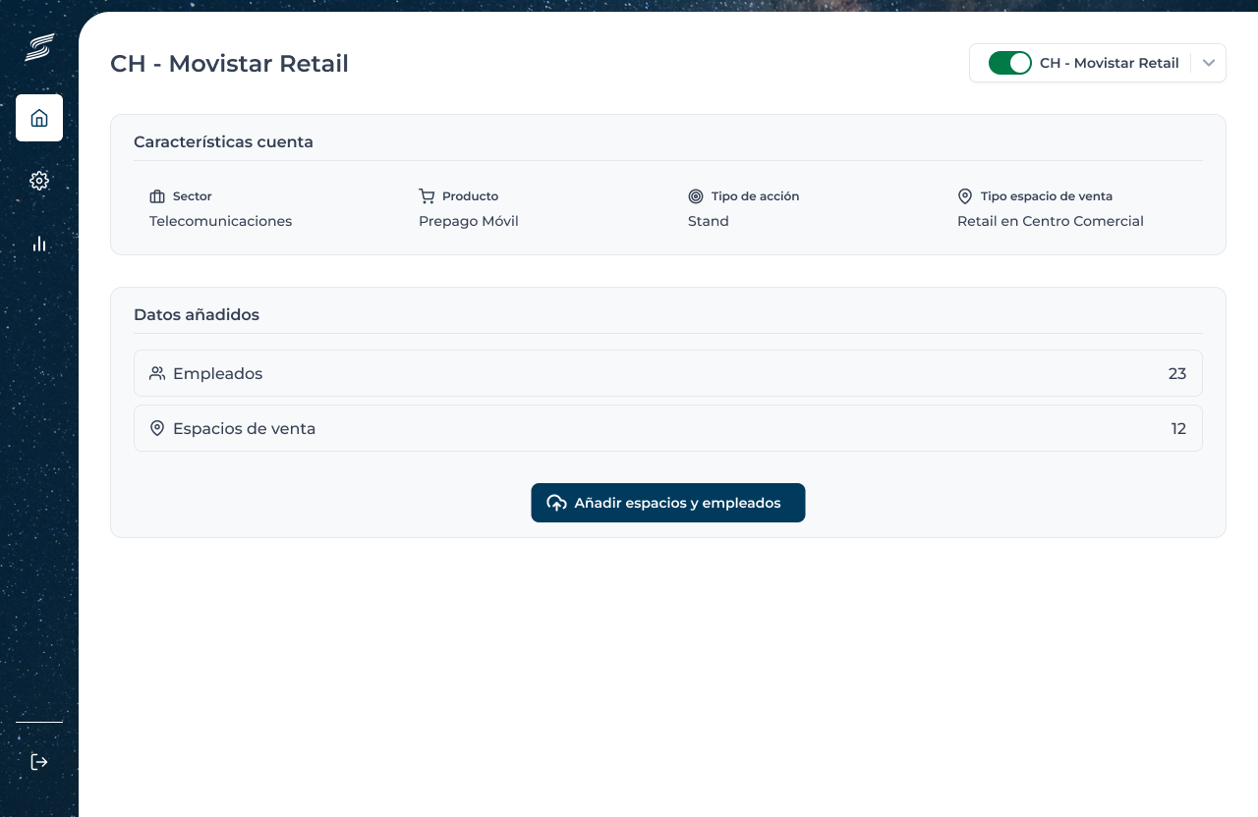Click the location pin in the Espacios de venta row
The width and height of the screenshot is (1258, 817).
[157, 428]
